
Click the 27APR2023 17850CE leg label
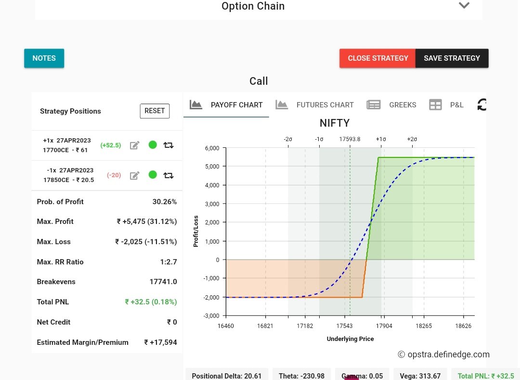69,175
